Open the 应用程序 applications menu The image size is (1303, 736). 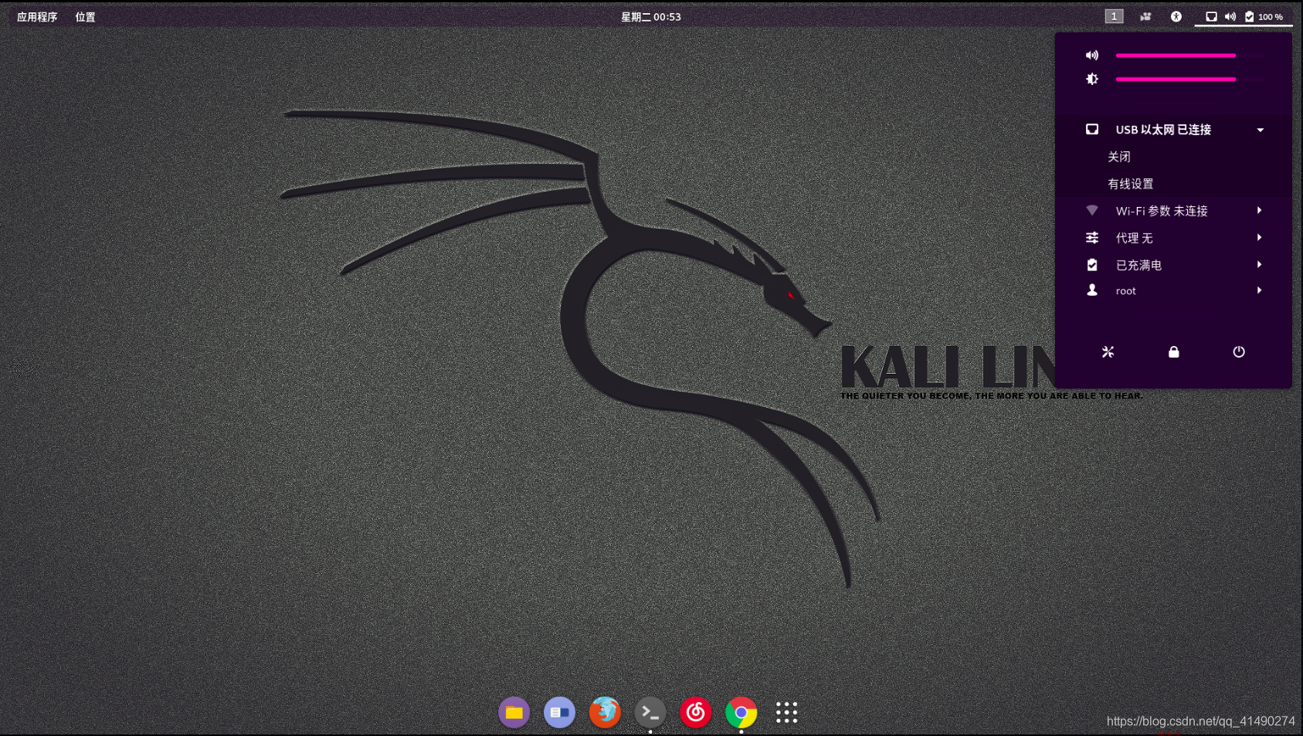(37, 16)
